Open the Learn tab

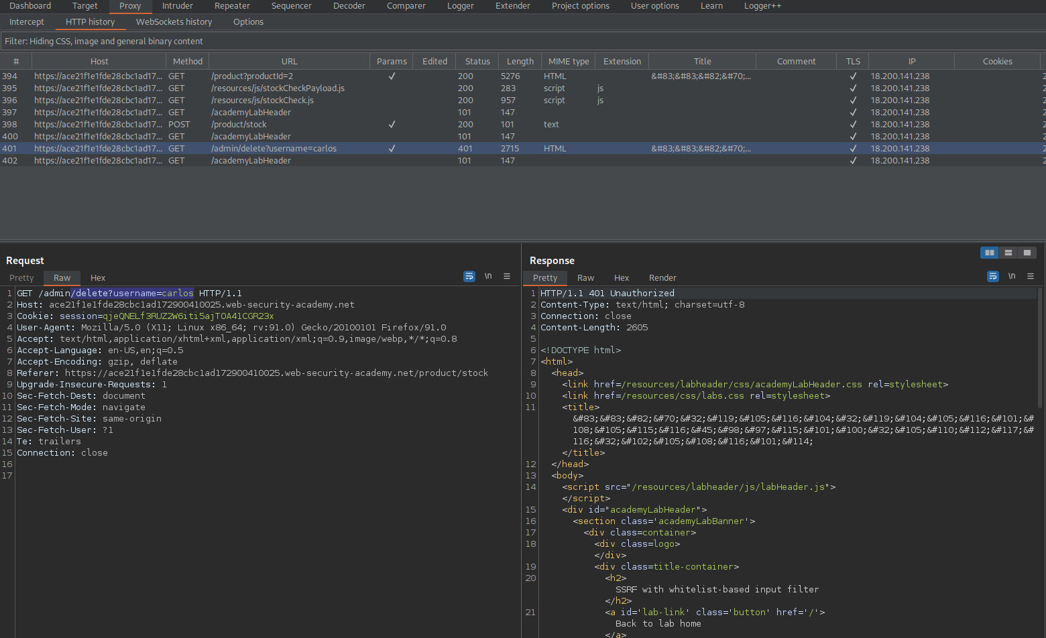[x=712, y=6]
